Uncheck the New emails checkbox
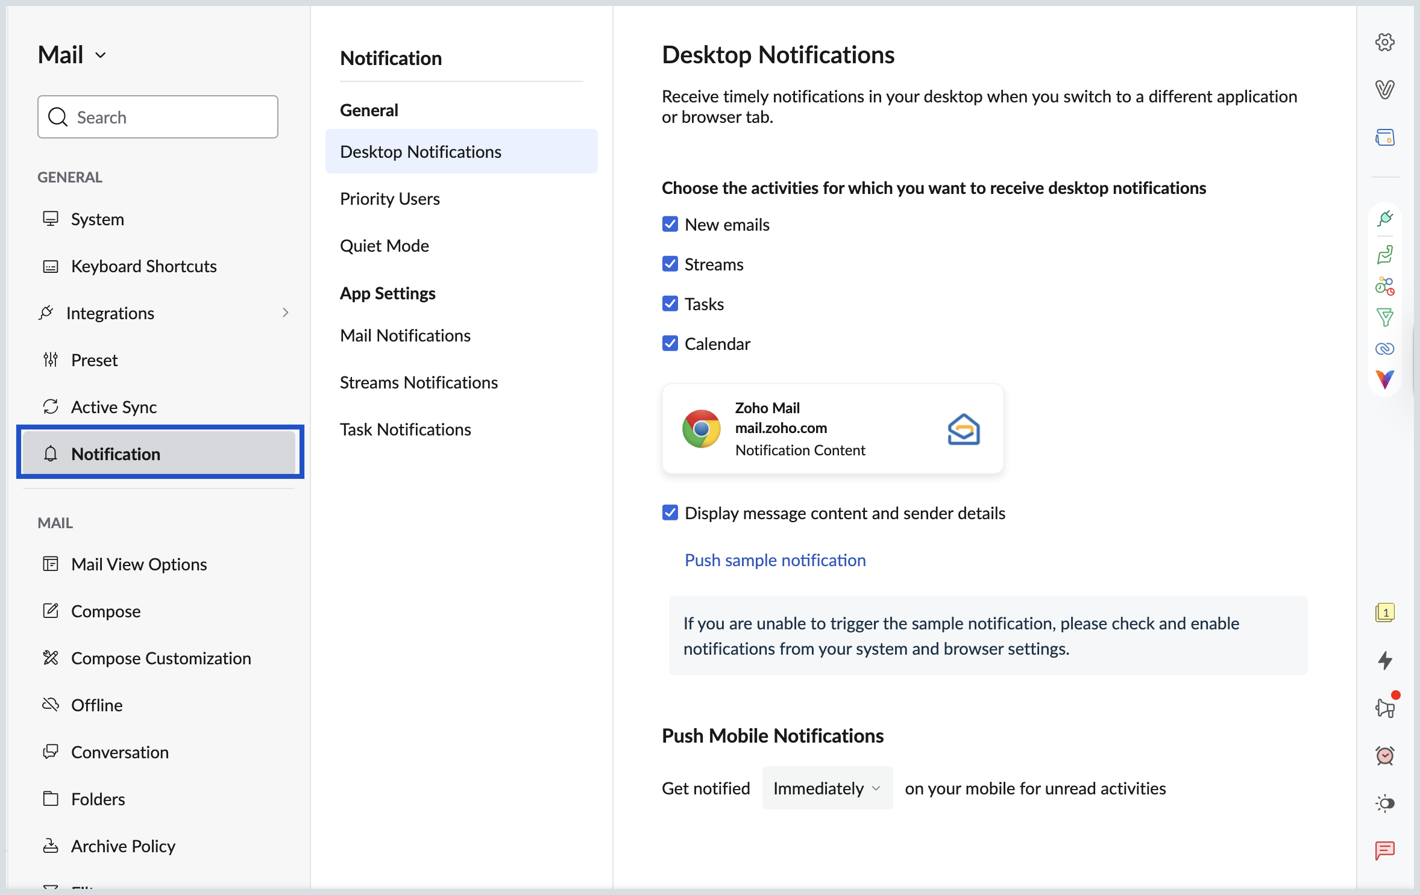 [670, 224]
